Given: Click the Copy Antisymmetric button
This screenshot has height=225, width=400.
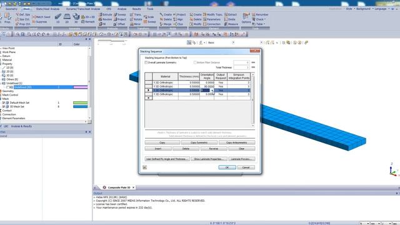Looking at the screenshot, I should (x=237, y=142).
